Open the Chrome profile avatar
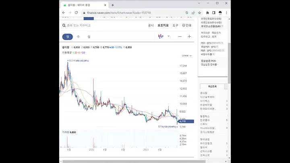Viewport: 290px width, 163px height. 220,13
